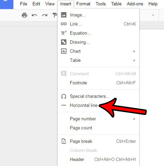Select Header menu entry
Image resolution: width=164 pixels, height=166 pixels.
tap(99, 159)
